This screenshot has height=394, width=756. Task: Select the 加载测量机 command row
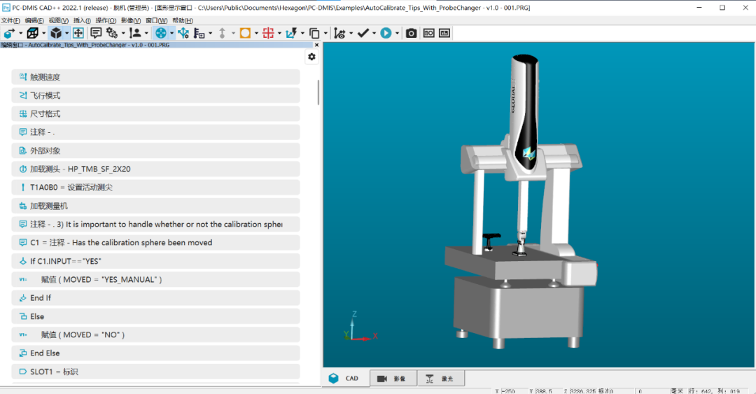[x=155, y=206]
